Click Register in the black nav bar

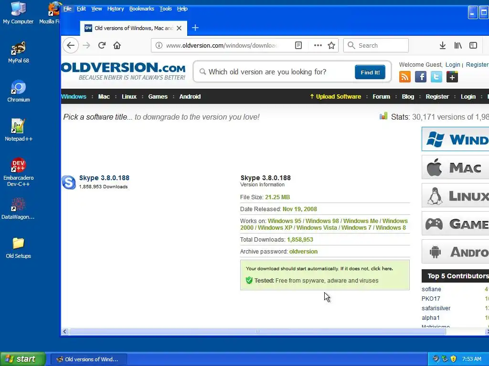click(437, 96)
